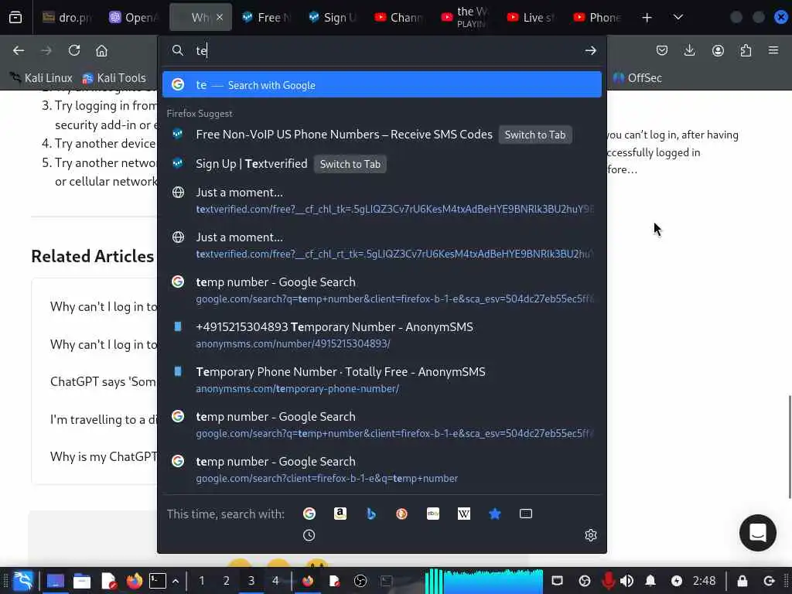Search this time with eBay
Screen dimensions: 792x594
pyautogui.click(x=433, y=514)
